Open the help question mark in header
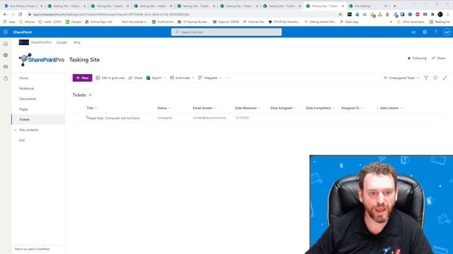 coord(436,32)
